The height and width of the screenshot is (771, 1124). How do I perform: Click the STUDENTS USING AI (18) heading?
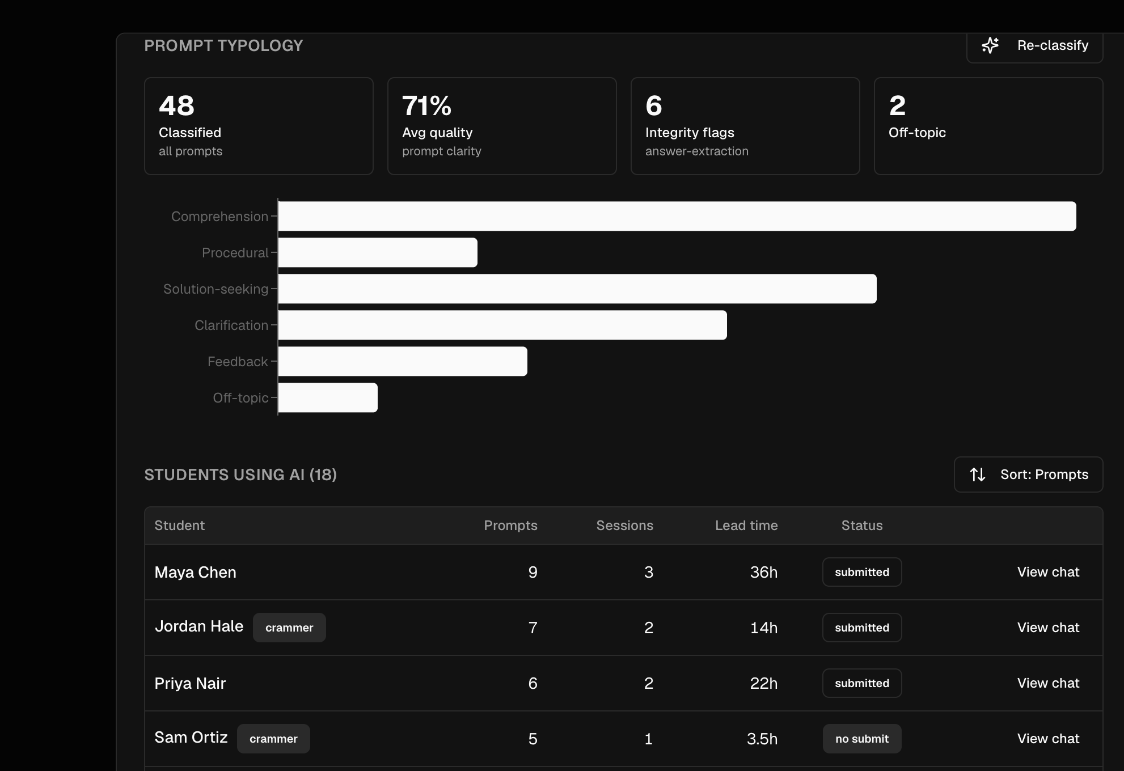(x=240, y=475)
